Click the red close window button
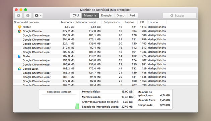Image resolution: width=211 pixels, height=121 pixels. tap(16, 10)
